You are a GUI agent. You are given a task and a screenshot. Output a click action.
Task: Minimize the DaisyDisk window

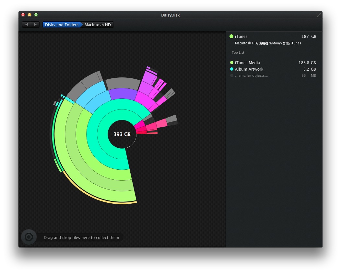click(29, 15)
